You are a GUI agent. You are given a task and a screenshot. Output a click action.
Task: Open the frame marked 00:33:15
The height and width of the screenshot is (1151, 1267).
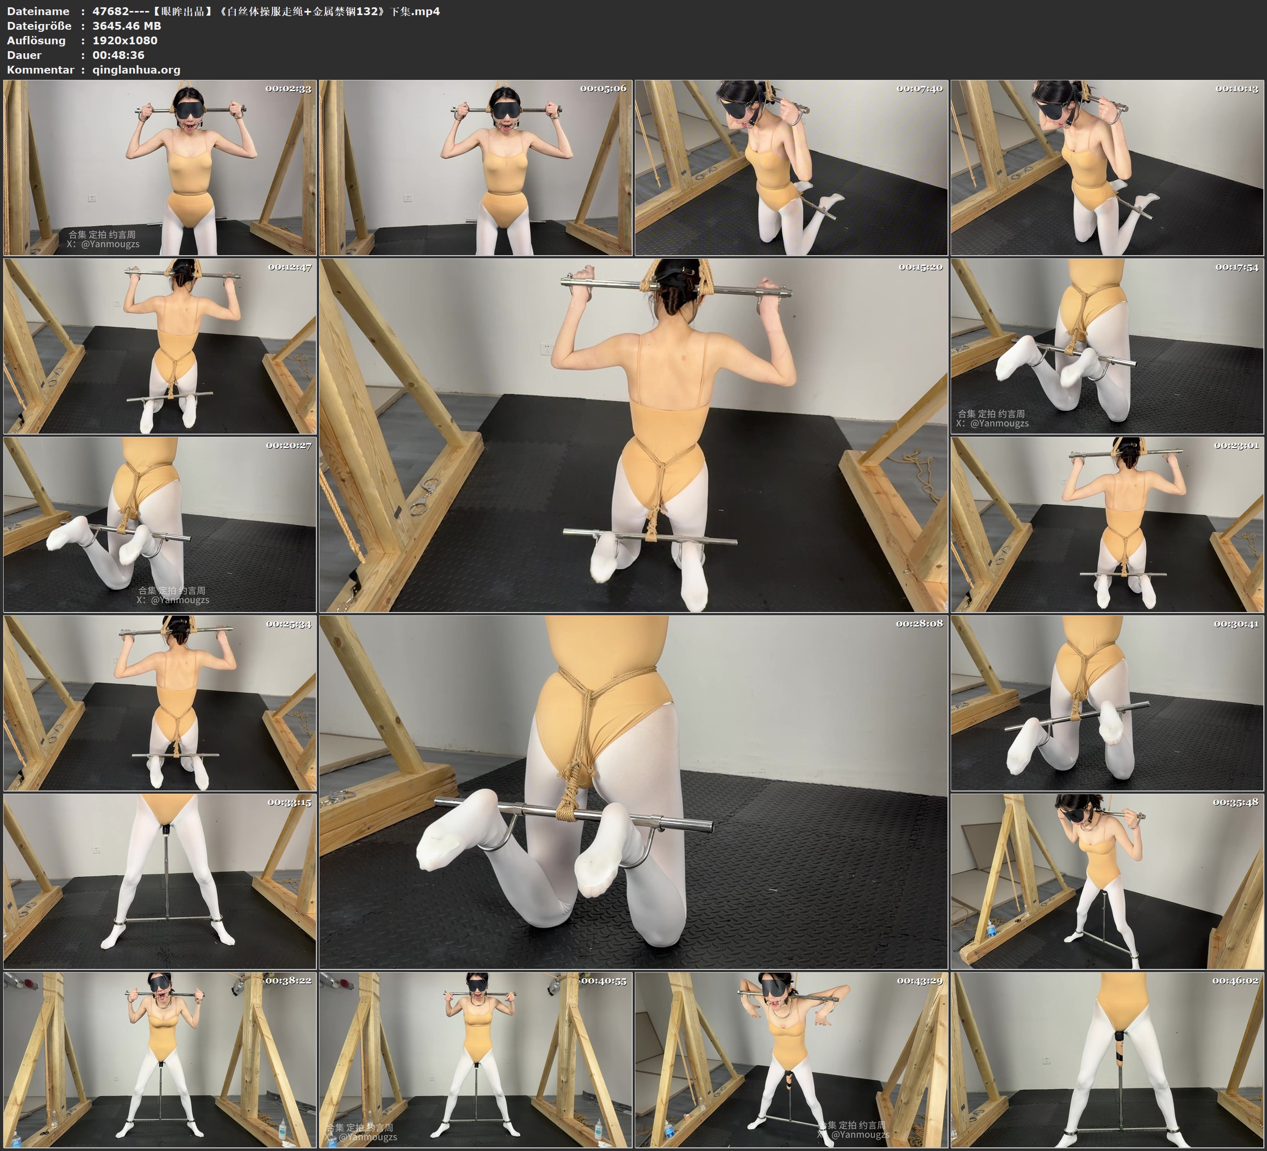click(x=160, y=881)
